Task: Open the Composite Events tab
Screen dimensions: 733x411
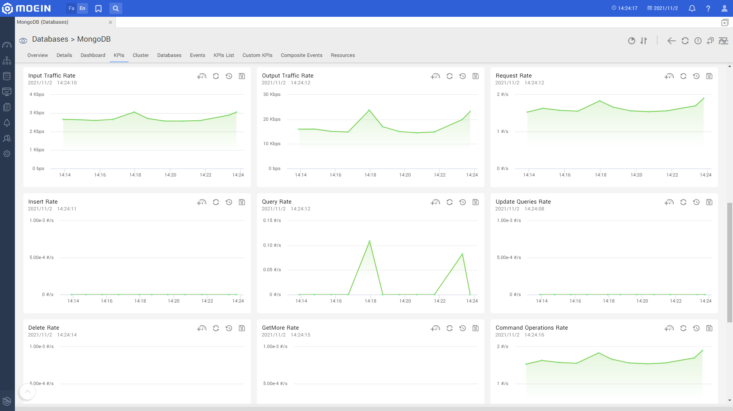Action: [301, 55]
